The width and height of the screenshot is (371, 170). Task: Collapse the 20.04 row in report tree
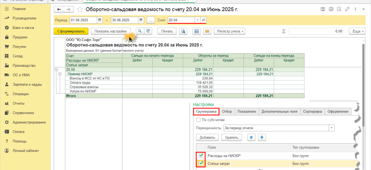click(56, 69)
